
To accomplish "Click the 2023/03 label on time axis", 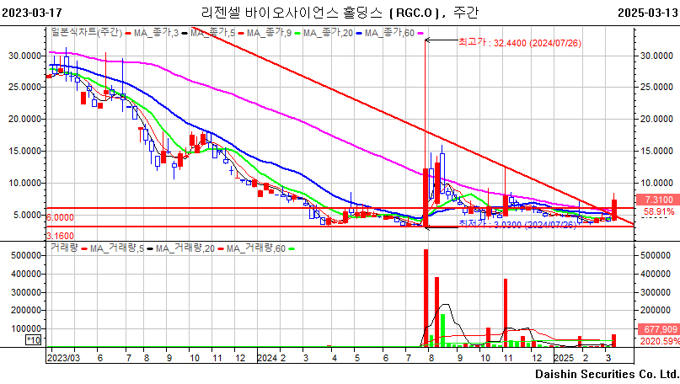I will (x=63, y=358).
